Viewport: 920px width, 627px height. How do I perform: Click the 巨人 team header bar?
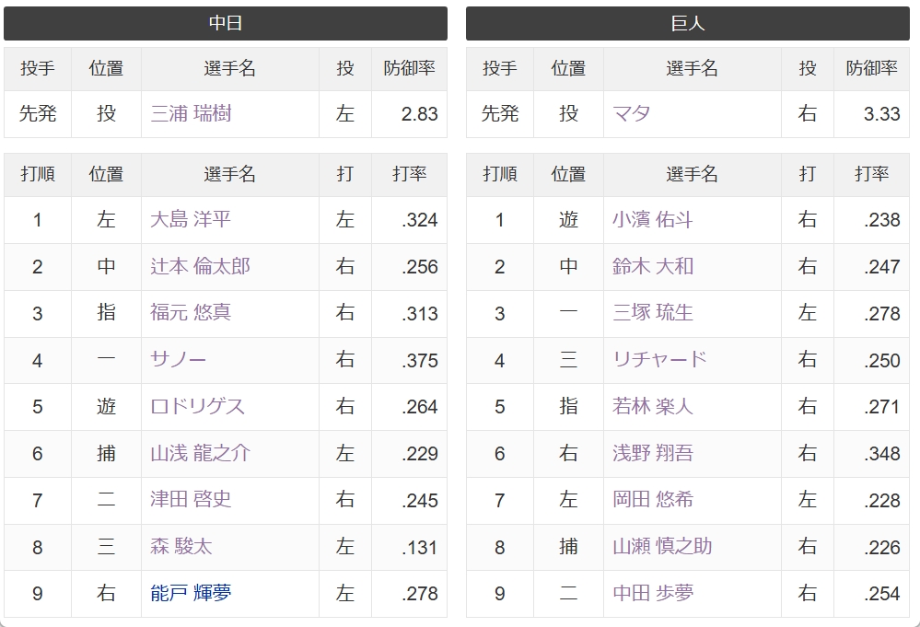(688, 23)
